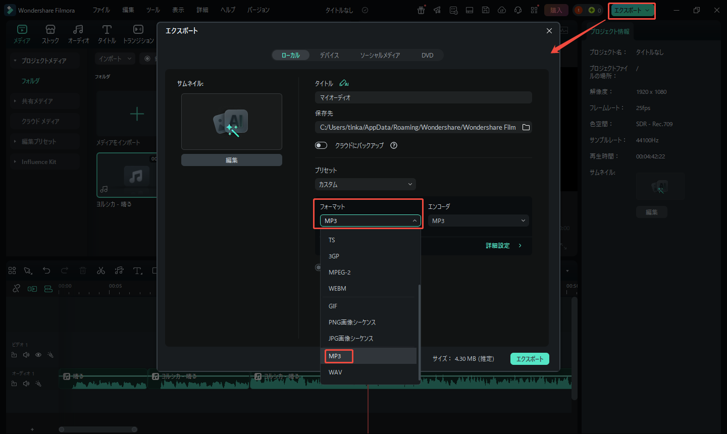Expand the 共有メディア tree item

click(x=15, y=101)
